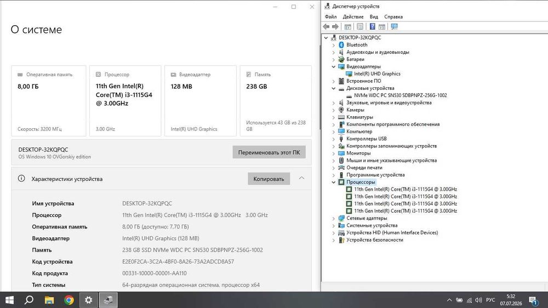Select the Батареи battery icon
The width and height of the screenshot is (548, 308).
pyautogui.click(x=341, y=59)
